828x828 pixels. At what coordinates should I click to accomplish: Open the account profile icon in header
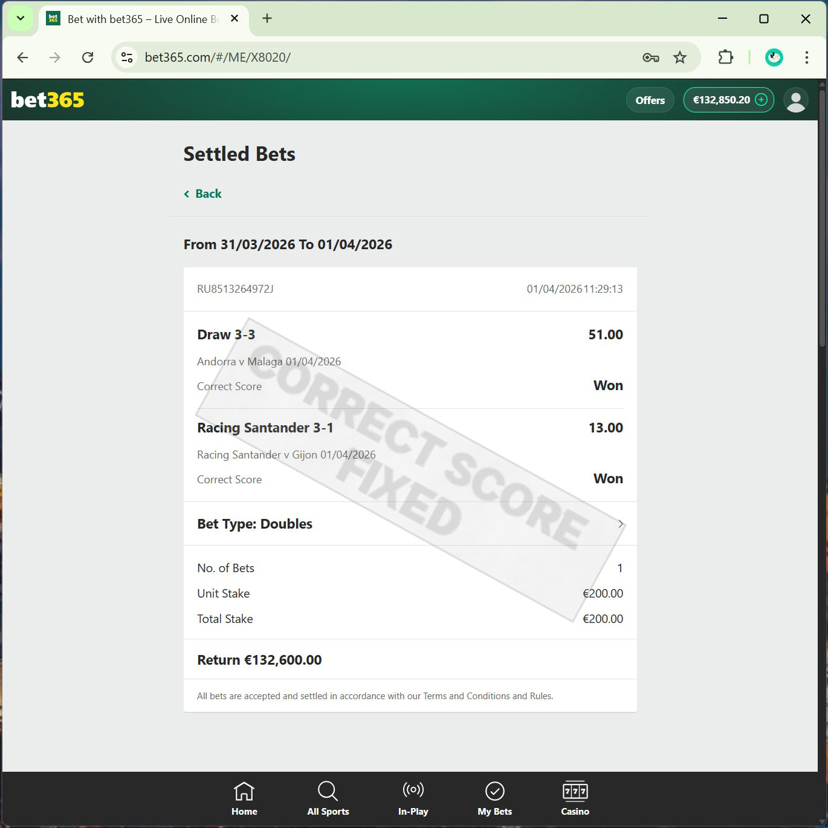[x=796, y=100]
